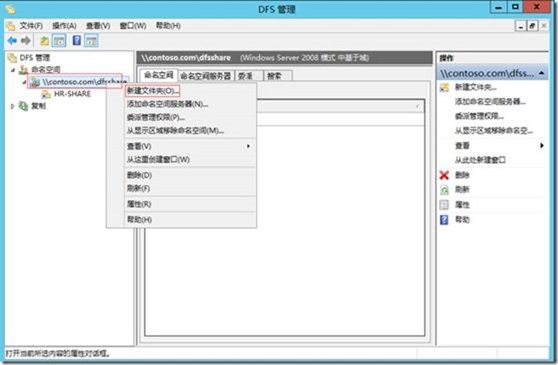Minimize the inner MDI child window
This screenshot has width=558, height=365.
(521, 26)
